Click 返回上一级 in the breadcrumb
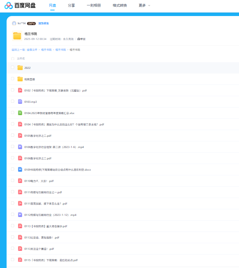 point(18,50)
